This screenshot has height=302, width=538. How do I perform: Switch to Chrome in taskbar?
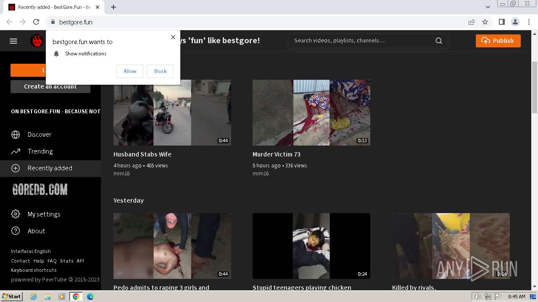pyautogui.click(x=76, y=297)
